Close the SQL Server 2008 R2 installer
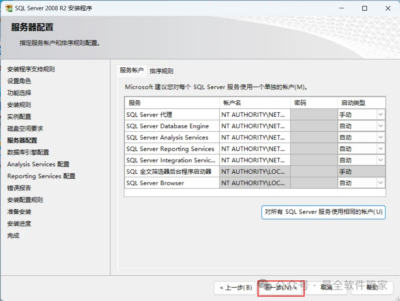Viewport: 400px width, 301px height. point(388,8)
